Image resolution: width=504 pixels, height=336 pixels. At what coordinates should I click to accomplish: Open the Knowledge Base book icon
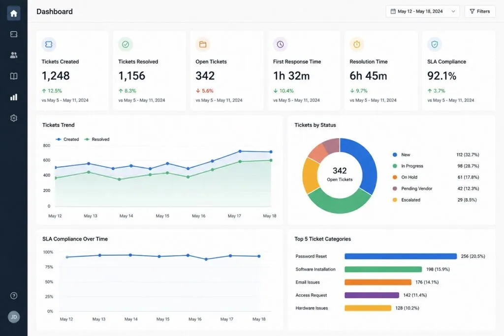(x=13, y=76)
